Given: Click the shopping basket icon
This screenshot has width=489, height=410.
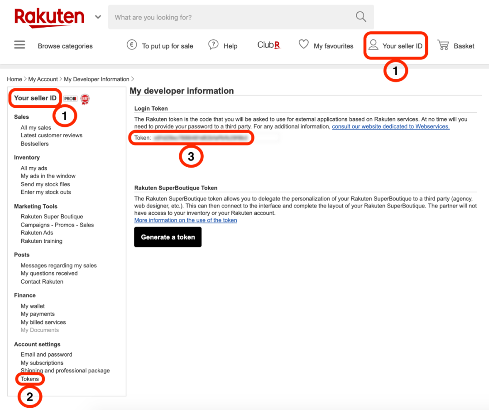Looking at the screenshot, I should point(443,45).
